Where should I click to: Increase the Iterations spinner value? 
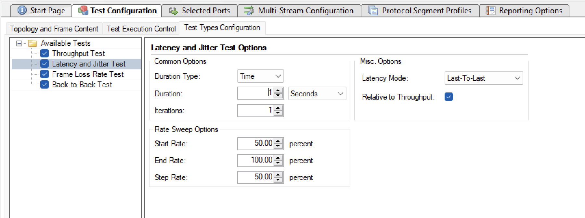[x=278, y=108]
